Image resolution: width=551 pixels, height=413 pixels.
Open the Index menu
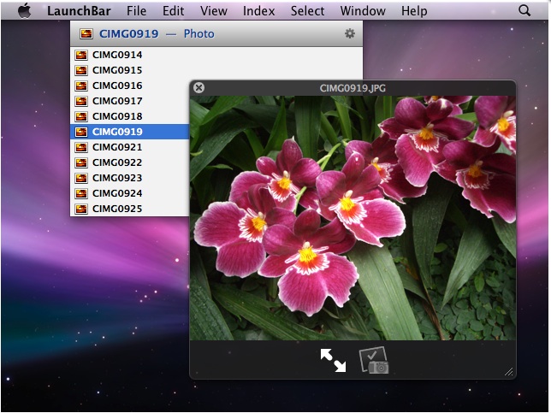[258, 11]
